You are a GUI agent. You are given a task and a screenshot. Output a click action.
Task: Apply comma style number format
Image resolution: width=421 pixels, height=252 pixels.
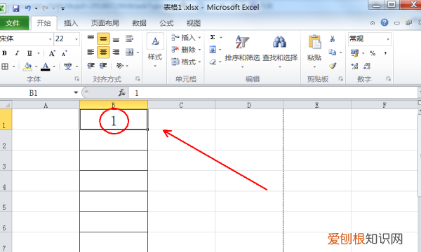(385, 53)
